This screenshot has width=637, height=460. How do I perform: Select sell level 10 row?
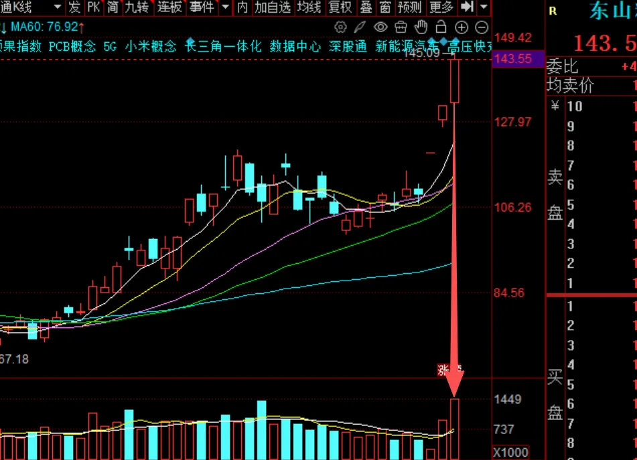click(x=601, y=106)
